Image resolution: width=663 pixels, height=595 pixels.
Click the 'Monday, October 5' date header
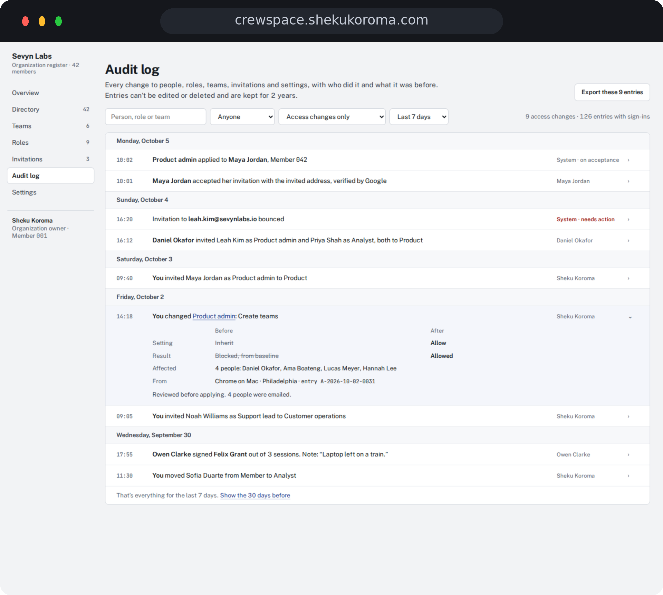[x=143, y=141]
